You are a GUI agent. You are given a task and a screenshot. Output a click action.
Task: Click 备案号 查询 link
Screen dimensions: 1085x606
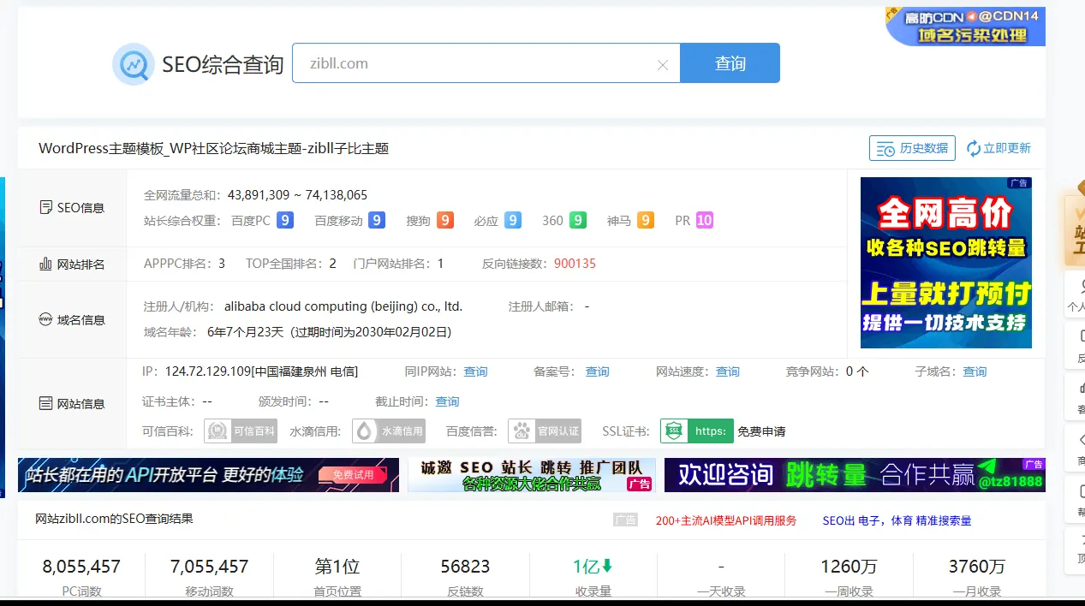597,371
